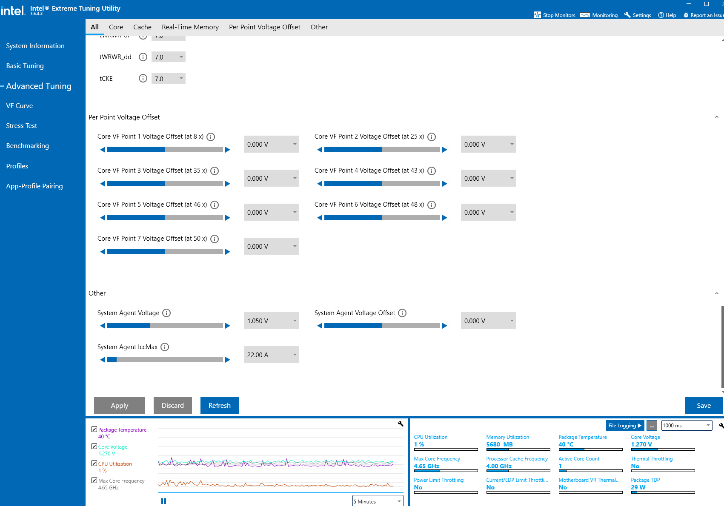Viewport: 724px width, 506px height.
Task: Click Core VF Point 3 voltage offset slider
Action: point(165,184)
